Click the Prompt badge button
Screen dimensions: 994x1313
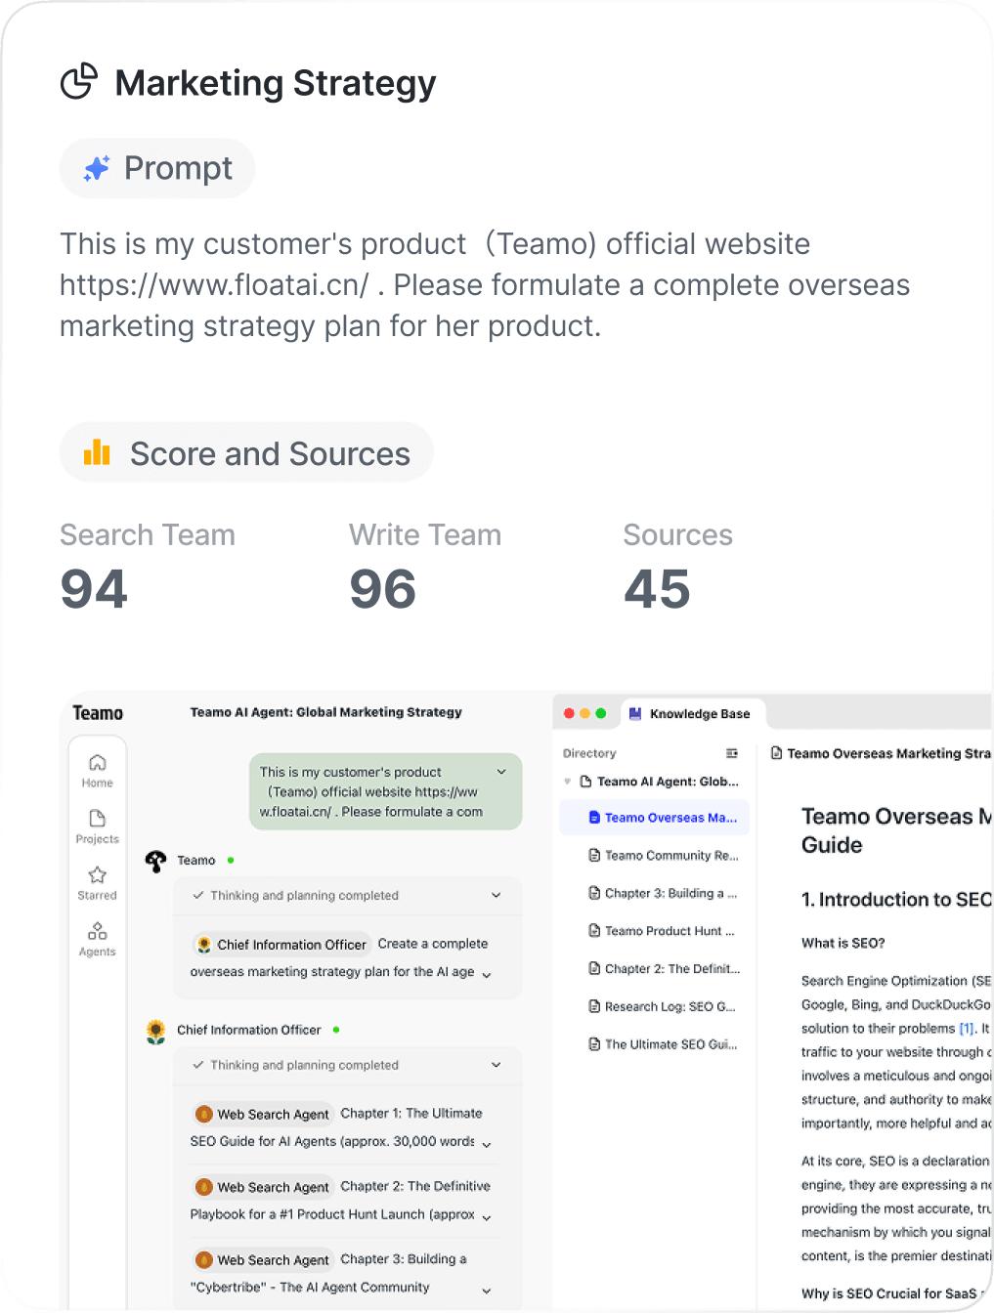[157, 168]
